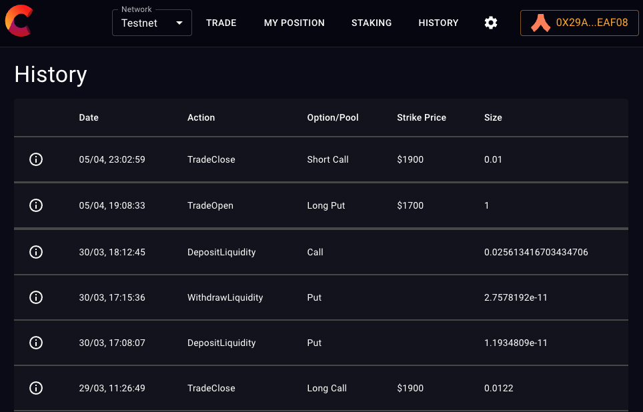Click info icon for 05/04 23:02:59 TradeClose row
Image resolution: width=643 pixels, height=412 pixels.
[x=36, y=159]
